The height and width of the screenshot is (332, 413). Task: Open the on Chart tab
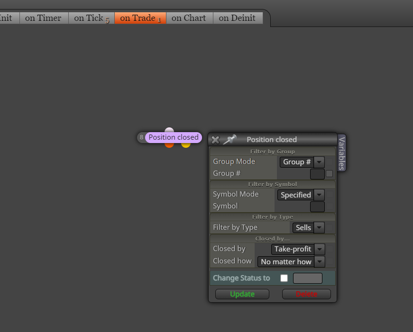[189, 18]
